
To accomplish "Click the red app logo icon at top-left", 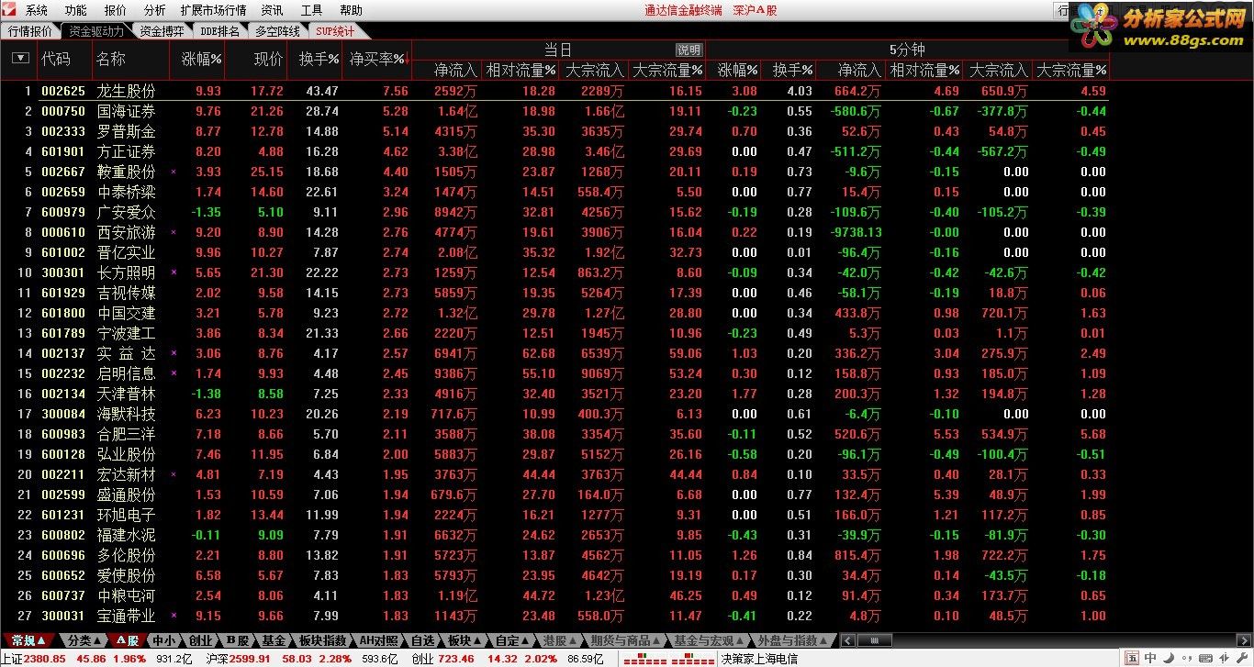I will click(9, 10).
